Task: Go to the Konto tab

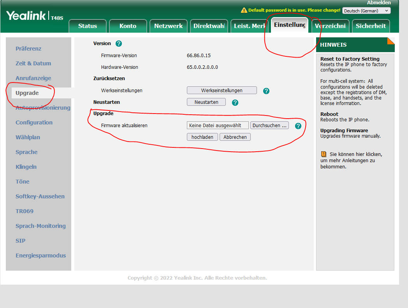Action: (128, 26)
